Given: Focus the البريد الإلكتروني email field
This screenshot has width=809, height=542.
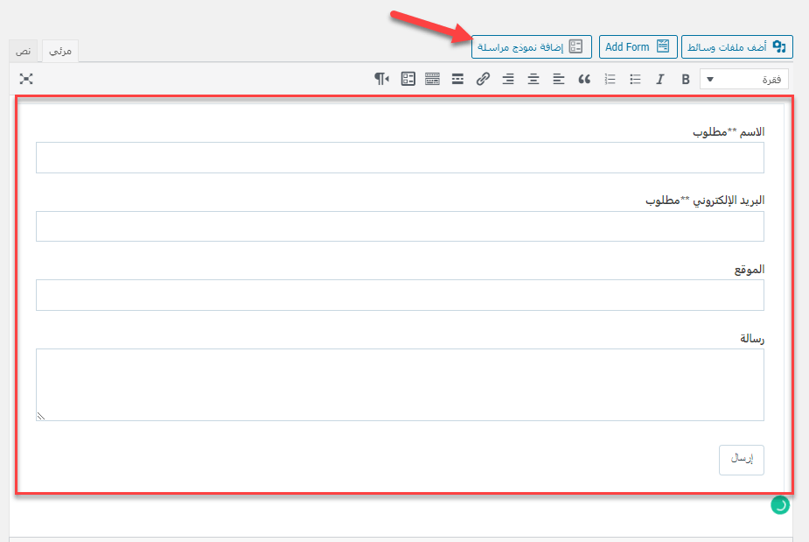Looking at the screenshot, I should coord(400,226).
